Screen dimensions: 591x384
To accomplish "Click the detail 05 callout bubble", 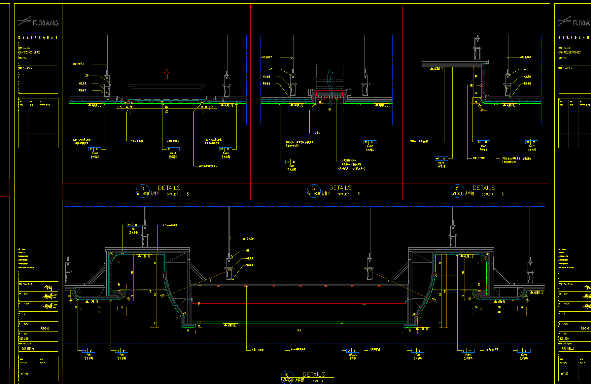I will pos(457,191).
